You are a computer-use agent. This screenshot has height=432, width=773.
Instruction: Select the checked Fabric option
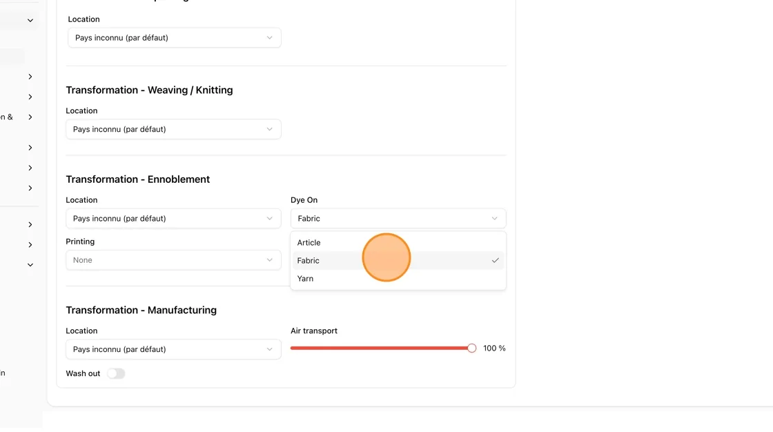[x=398, y=260]
